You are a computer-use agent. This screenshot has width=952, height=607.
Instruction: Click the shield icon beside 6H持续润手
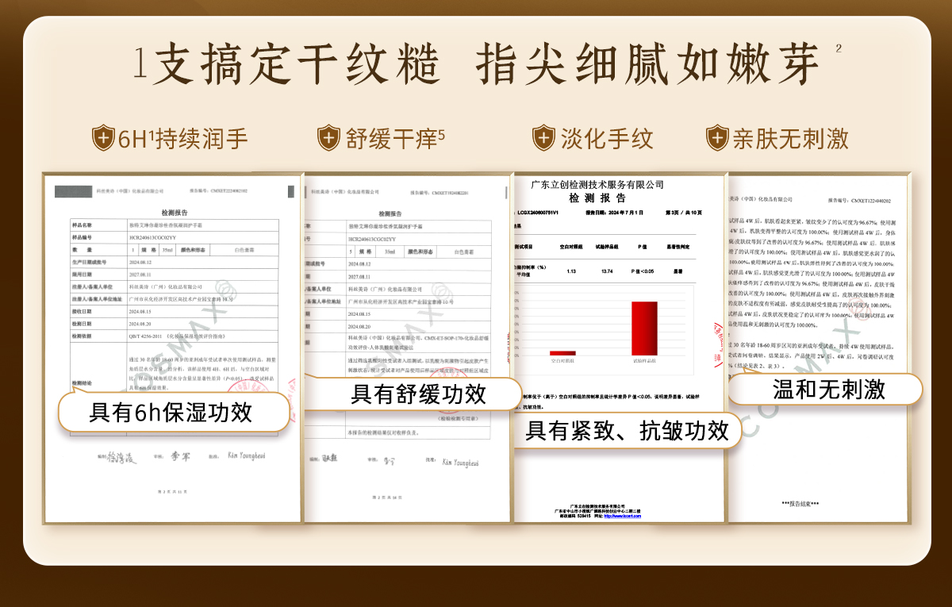104,138
